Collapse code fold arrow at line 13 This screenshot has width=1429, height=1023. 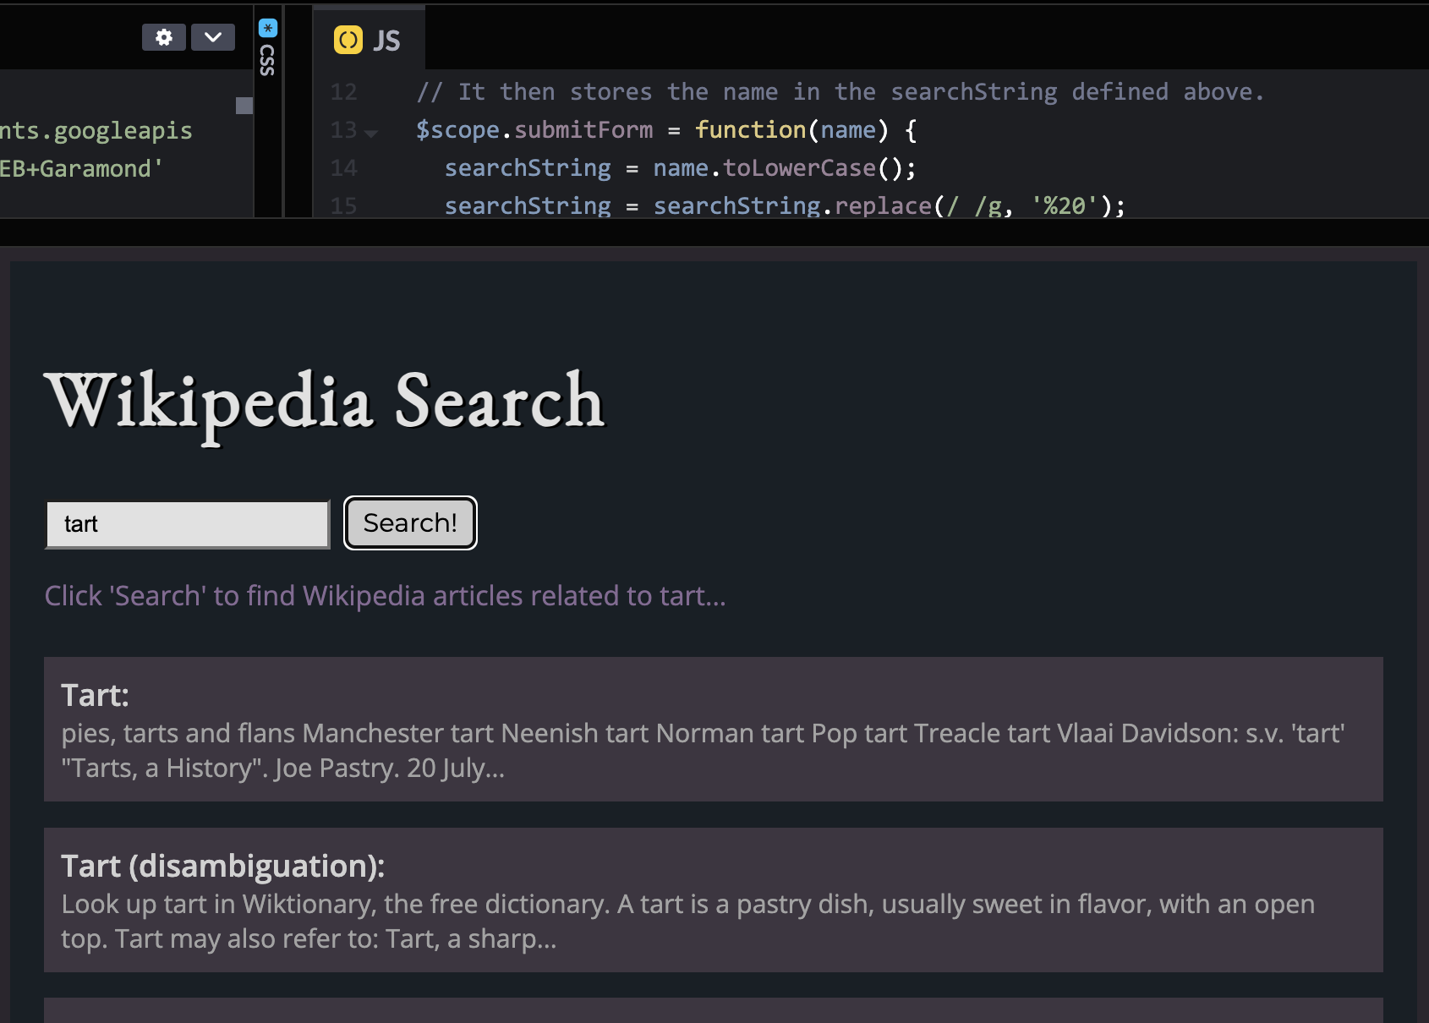pos(371,133)
